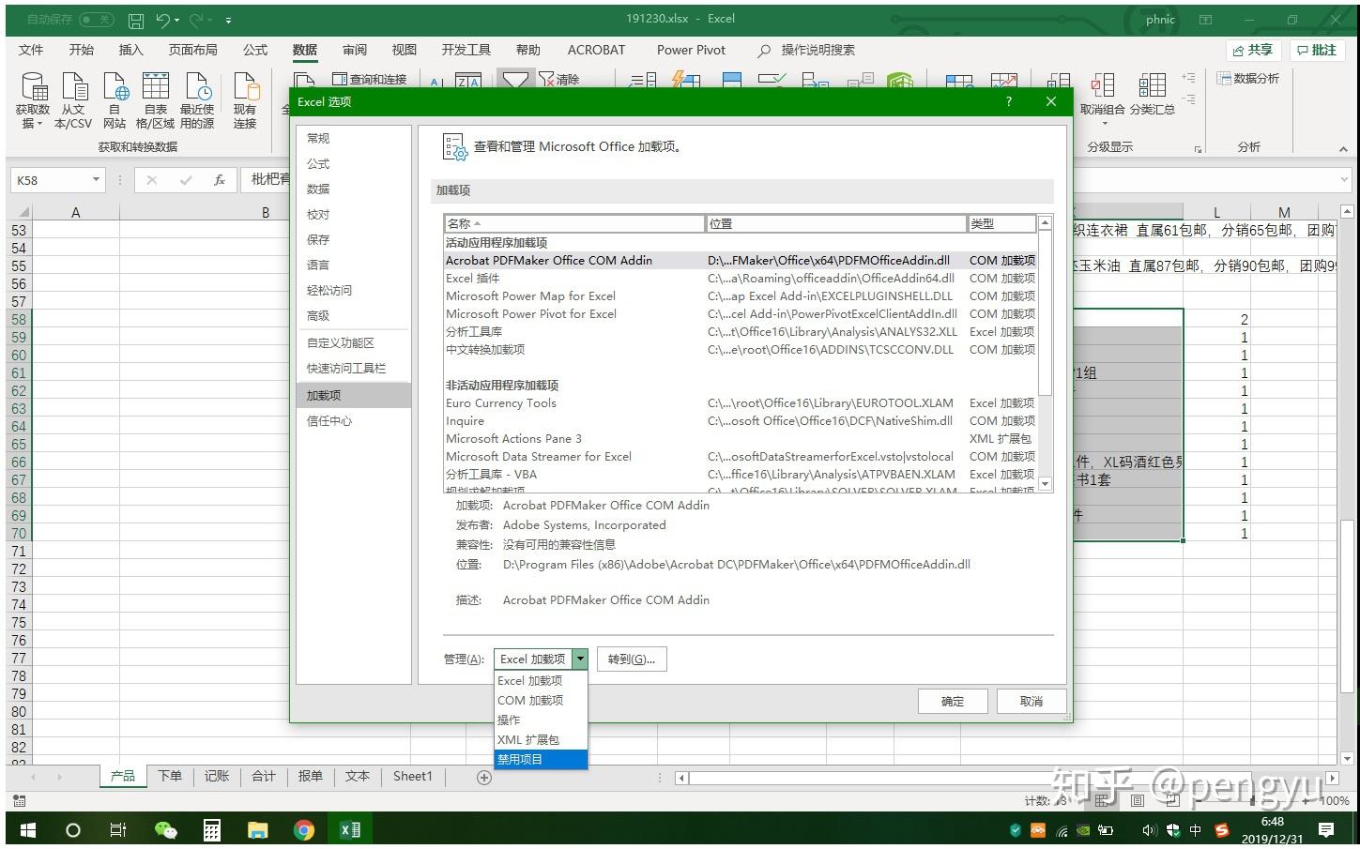The width and height of the screenshot is (1360, 849).
Task: Open the ribbon display options icon
Action: [1205, 20]
